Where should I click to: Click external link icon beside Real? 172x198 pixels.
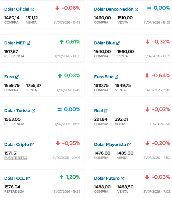click(x=106, y=111)
